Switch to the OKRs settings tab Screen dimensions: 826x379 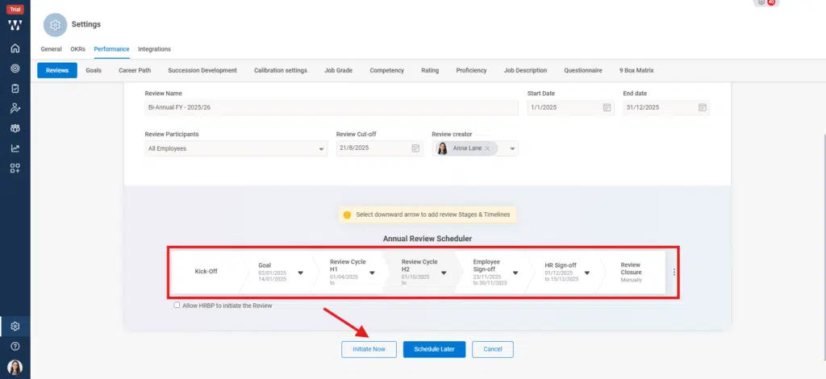tap(78, 49)
